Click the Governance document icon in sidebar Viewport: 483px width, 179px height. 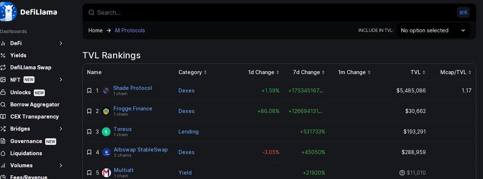point(3,141)
